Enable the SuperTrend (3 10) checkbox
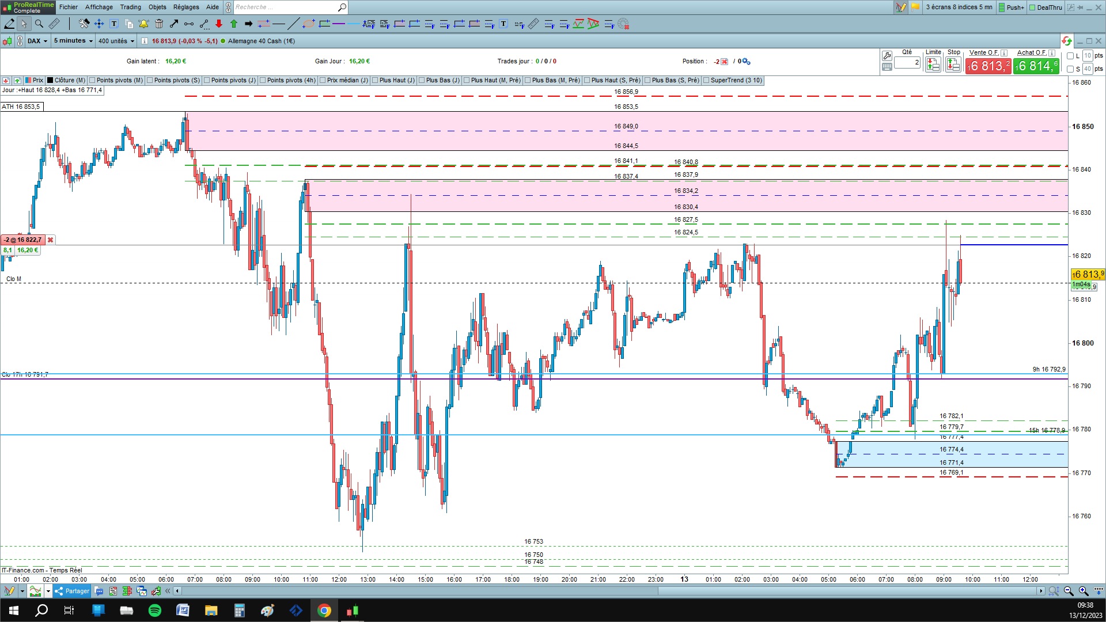 (706, 81)
